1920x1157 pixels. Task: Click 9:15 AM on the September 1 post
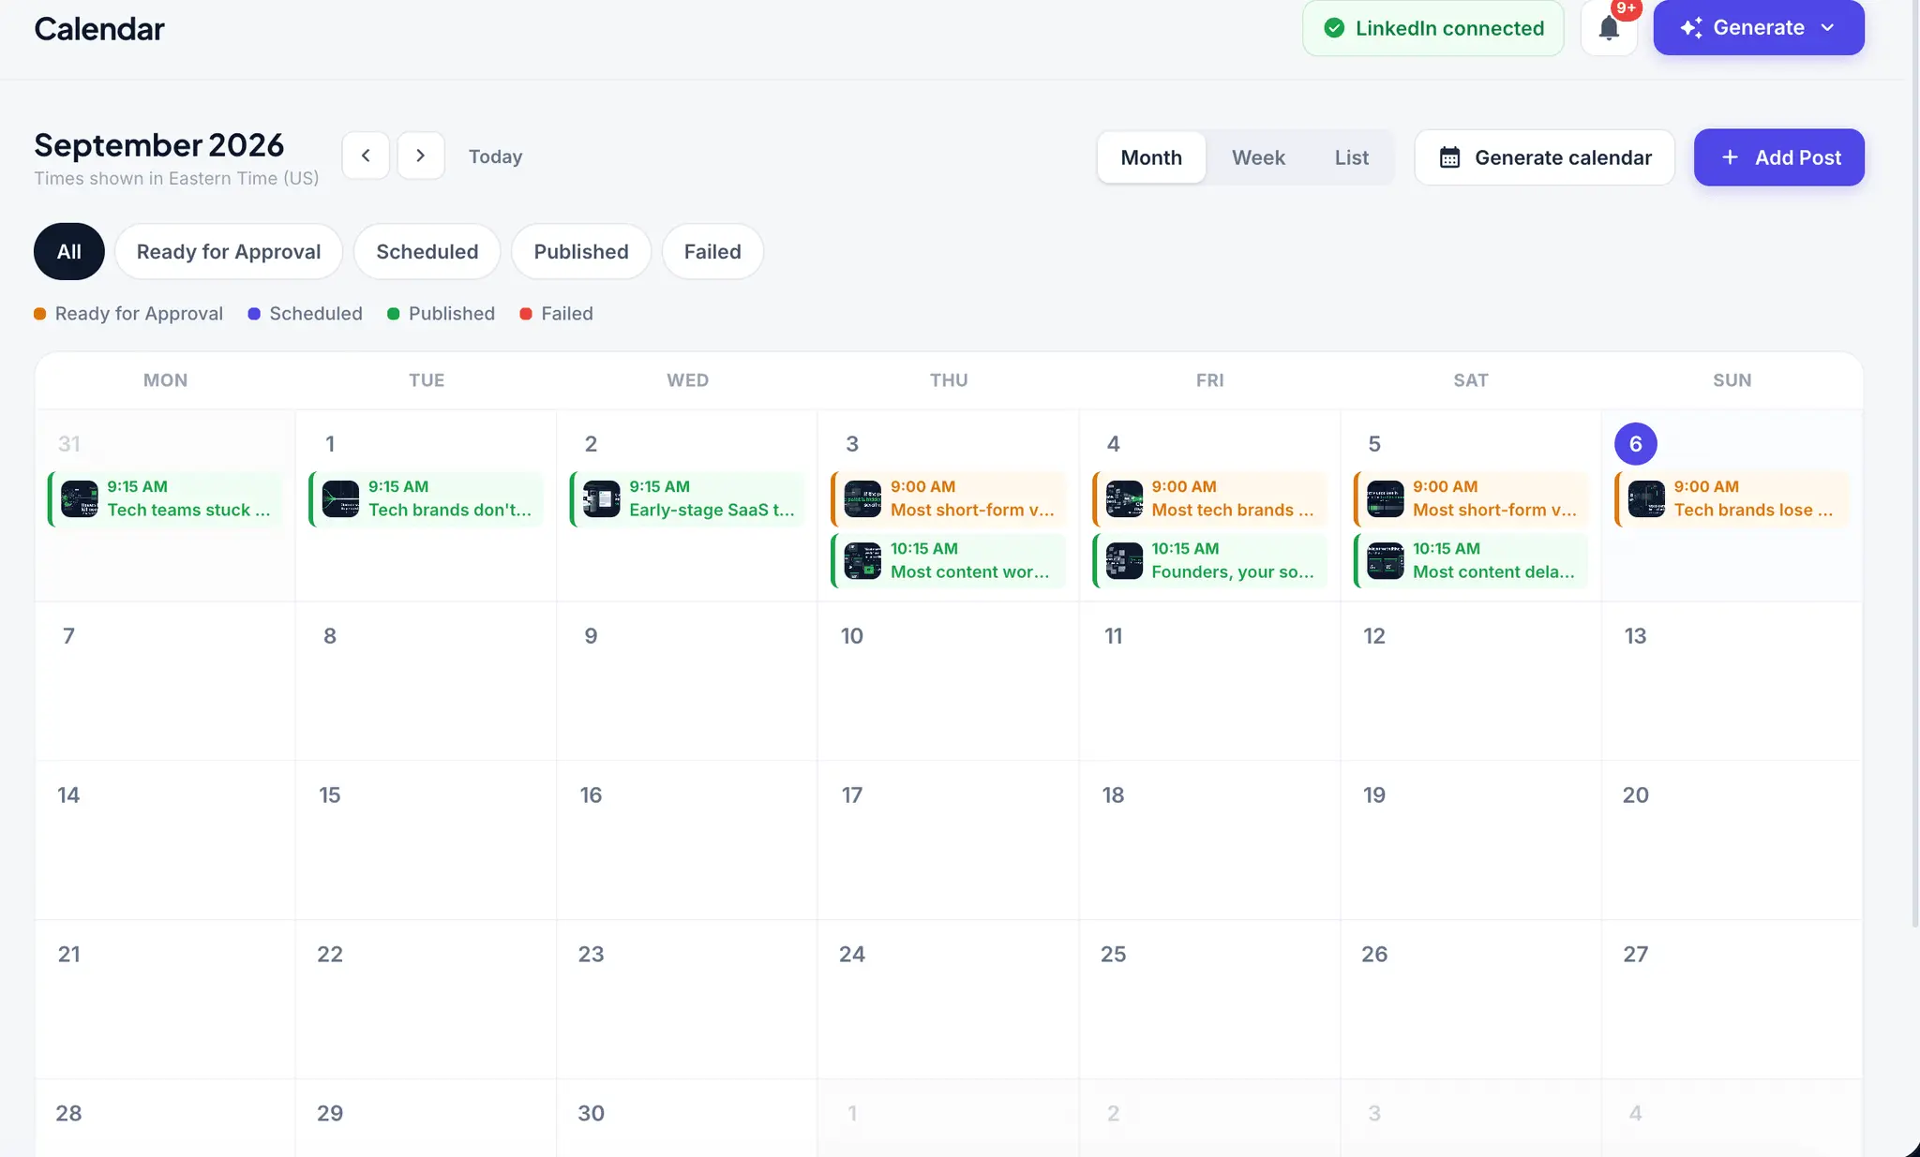pos(398,486)
